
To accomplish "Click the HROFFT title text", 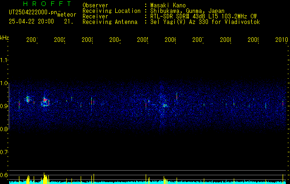I will tap(47, 3).
